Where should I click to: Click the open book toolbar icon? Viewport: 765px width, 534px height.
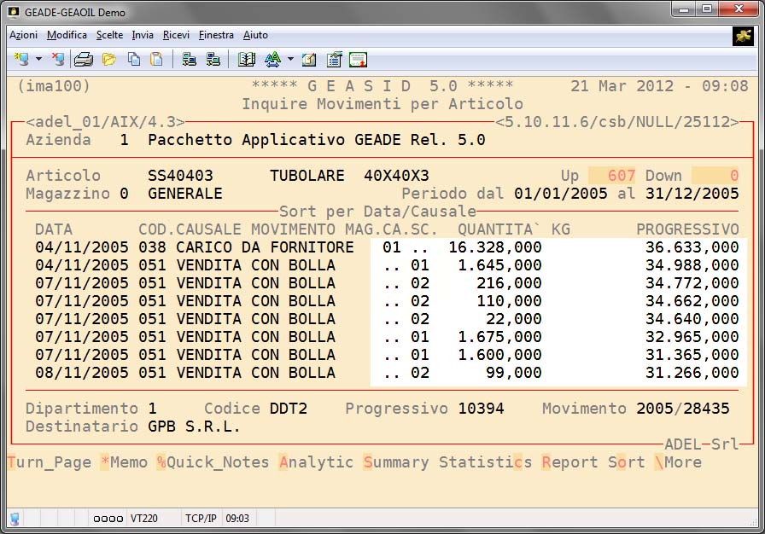(247, 60)
